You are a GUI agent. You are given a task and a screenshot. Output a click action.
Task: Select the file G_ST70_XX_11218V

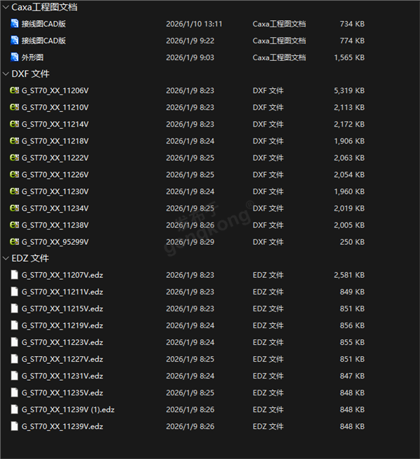pyautogui.click(x=55, y=141)
